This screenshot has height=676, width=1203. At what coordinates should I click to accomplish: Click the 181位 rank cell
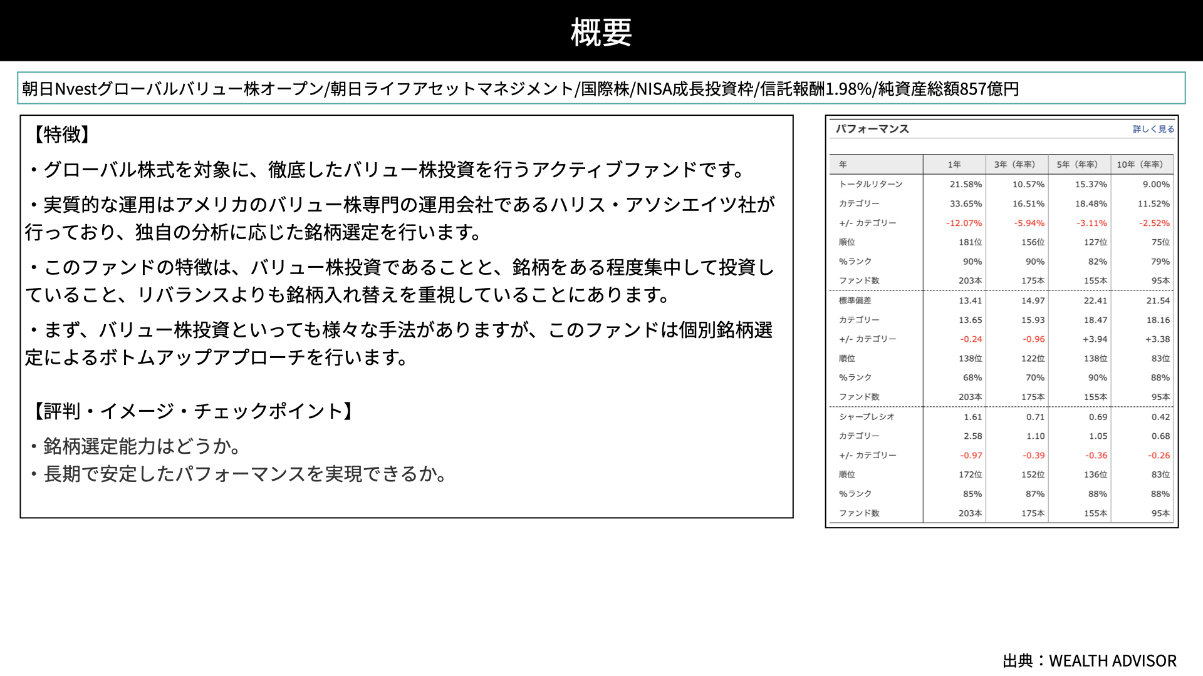click(x=970, y=242)
